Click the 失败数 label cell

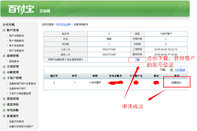point(137,44)
